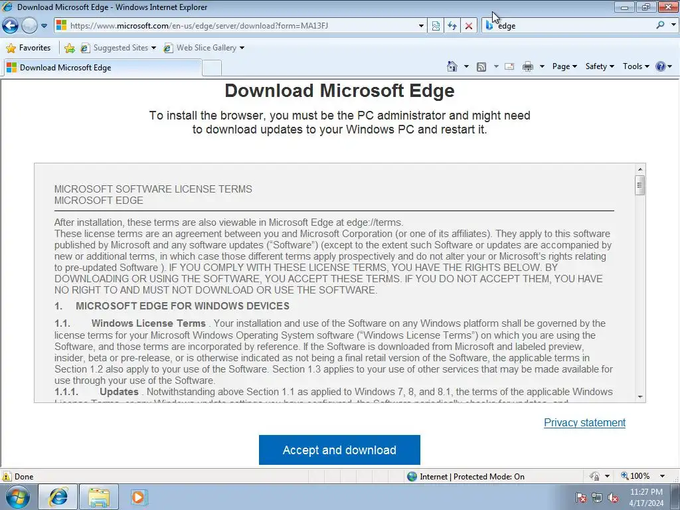
Task: Click the Forward navigation arrow
Action: pos(29,26)
